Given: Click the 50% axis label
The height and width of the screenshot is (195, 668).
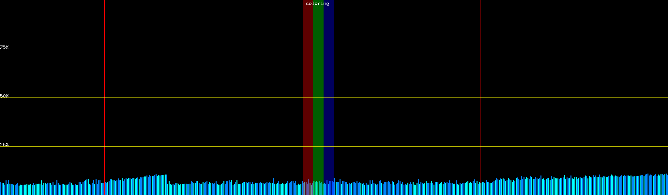Looking at the screenshot, I should 4,96.
